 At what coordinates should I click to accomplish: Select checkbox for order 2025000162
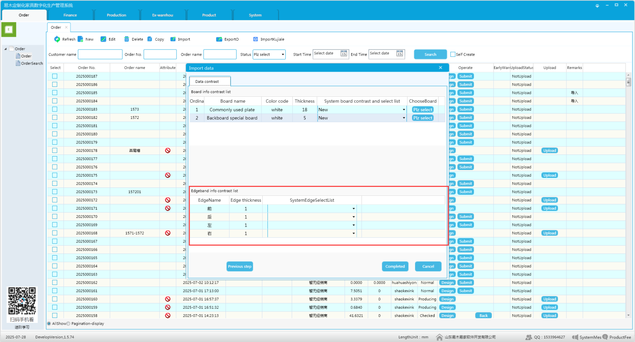(x=55, y=283)
